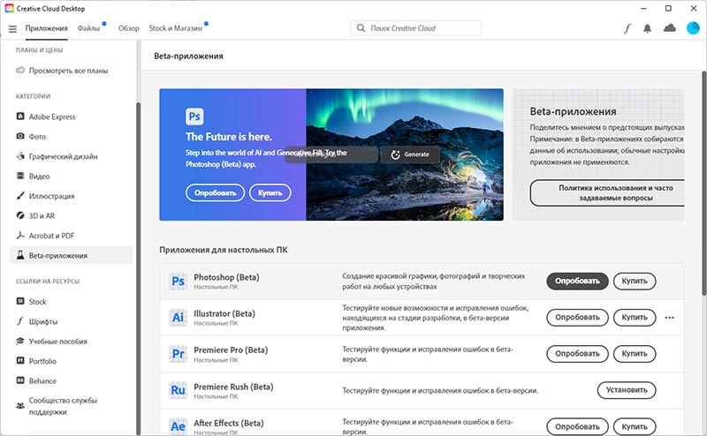Click the Portfolio sidebar icon
The image size is (707, 436).
[x=20, y=360]
